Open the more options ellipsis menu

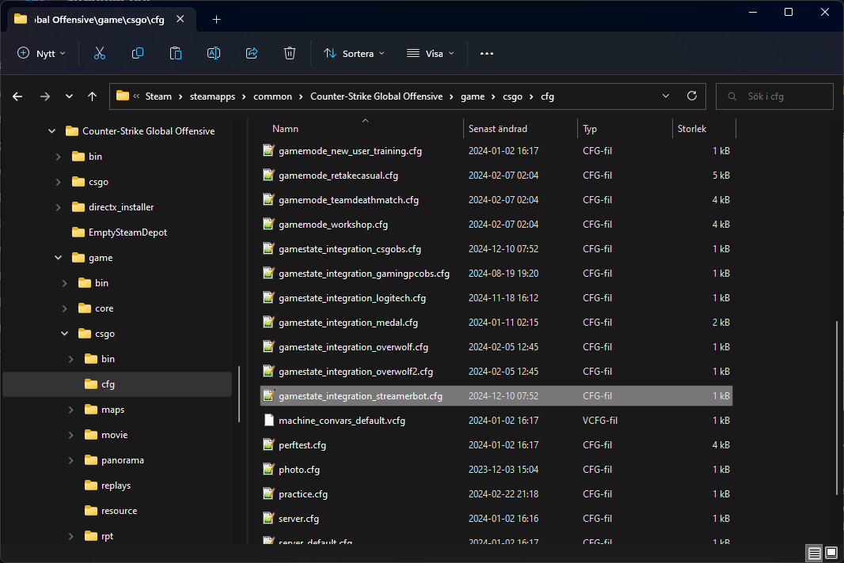click(x=486, y=53)
